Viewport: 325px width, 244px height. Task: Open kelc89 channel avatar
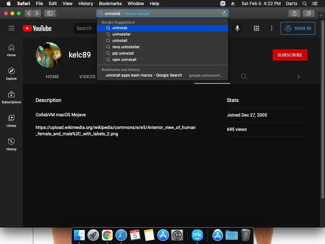49,55
